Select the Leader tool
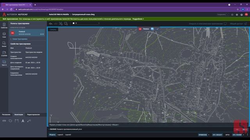The width and height of the screenshot is (250, 140). (x=29, y=121)
